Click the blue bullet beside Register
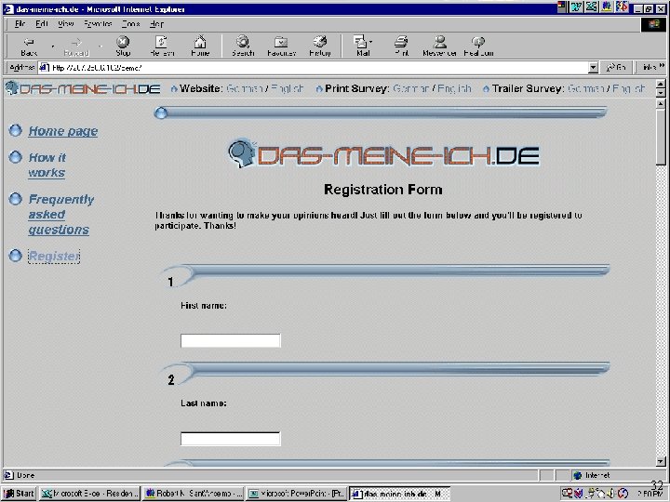This screenshot has width=670, height=502. 16,256
